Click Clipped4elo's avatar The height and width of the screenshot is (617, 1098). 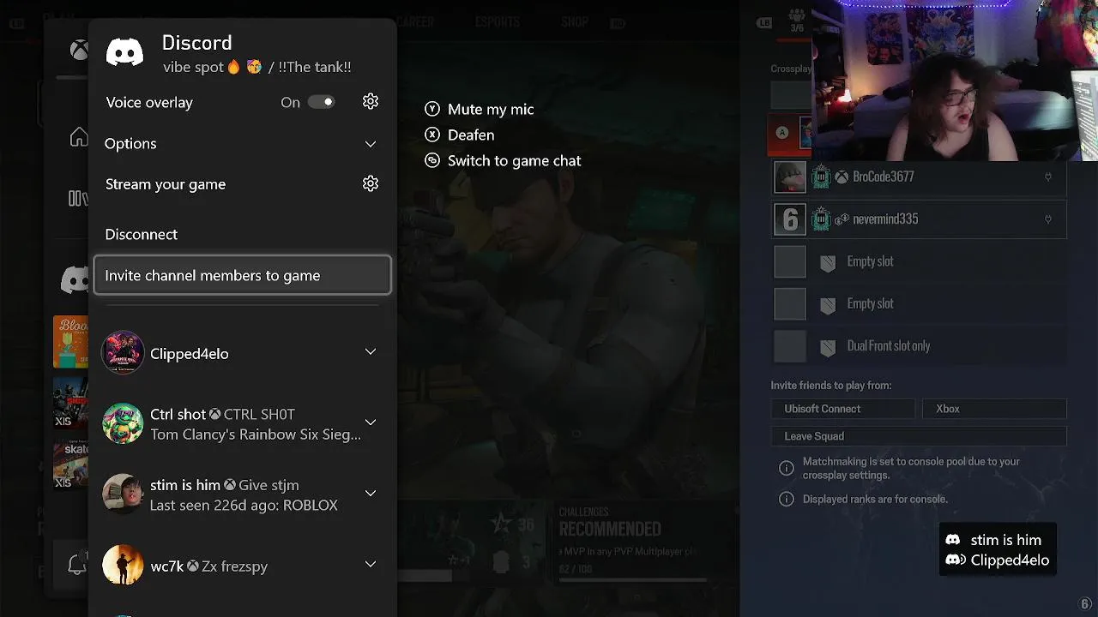tap(123, 353)
